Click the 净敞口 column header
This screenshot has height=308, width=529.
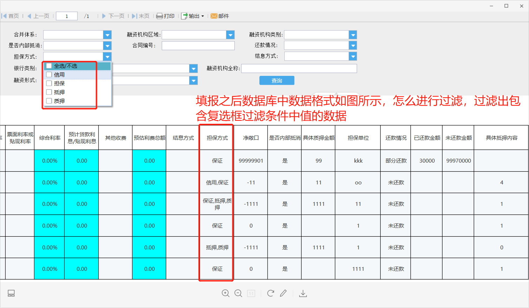[251, 138]
